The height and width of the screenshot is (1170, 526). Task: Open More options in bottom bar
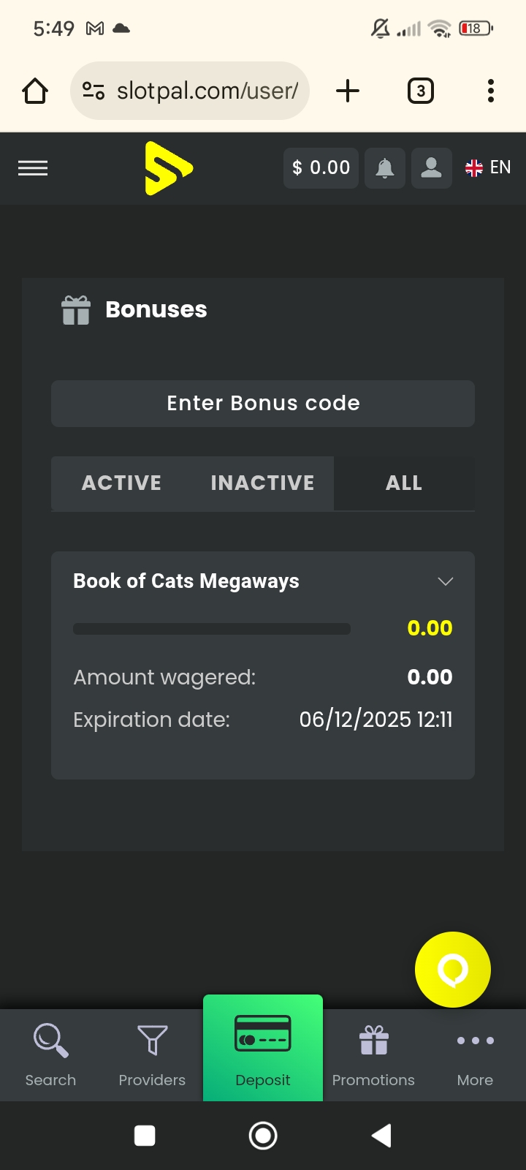point(475,1040)
